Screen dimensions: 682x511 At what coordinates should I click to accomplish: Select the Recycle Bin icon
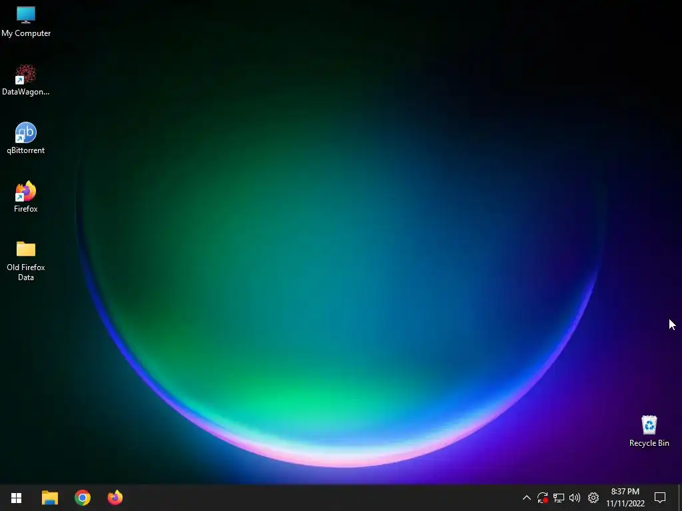tap(649, 431)
